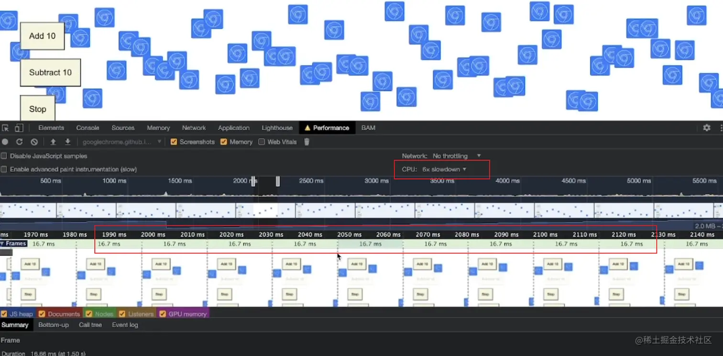The width and height of the screenshot is (723, 356).
Task: Click the warning icon on Performance tab
Action: [x=307, y=128]
